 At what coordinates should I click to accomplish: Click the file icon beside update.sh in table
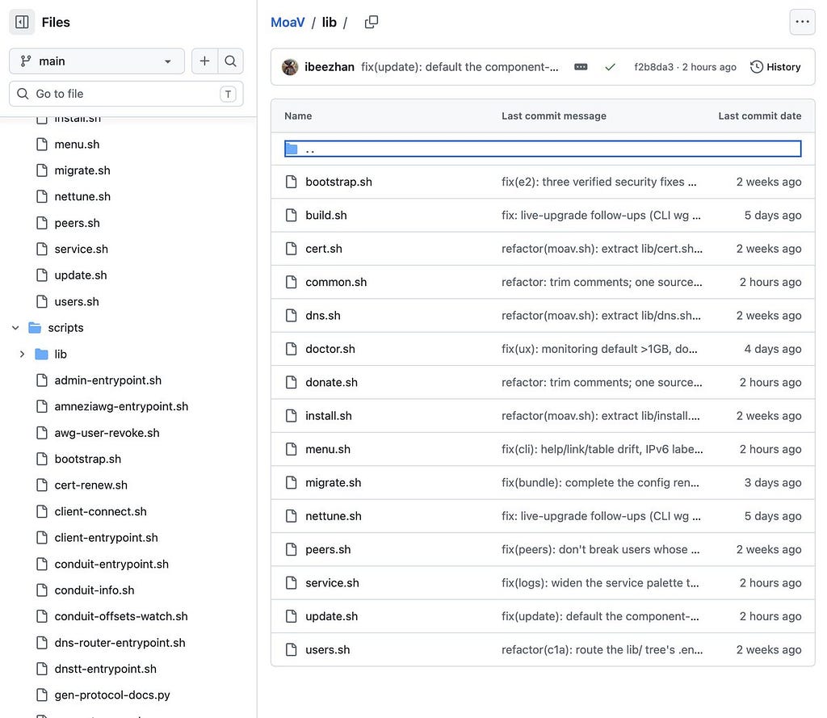(x=291, y=616)
